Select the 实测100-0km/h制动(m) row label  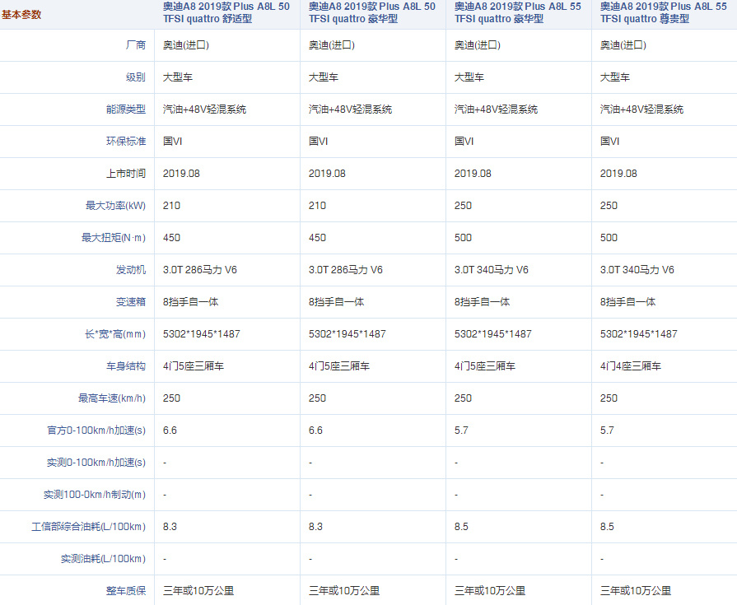(95, 495)
